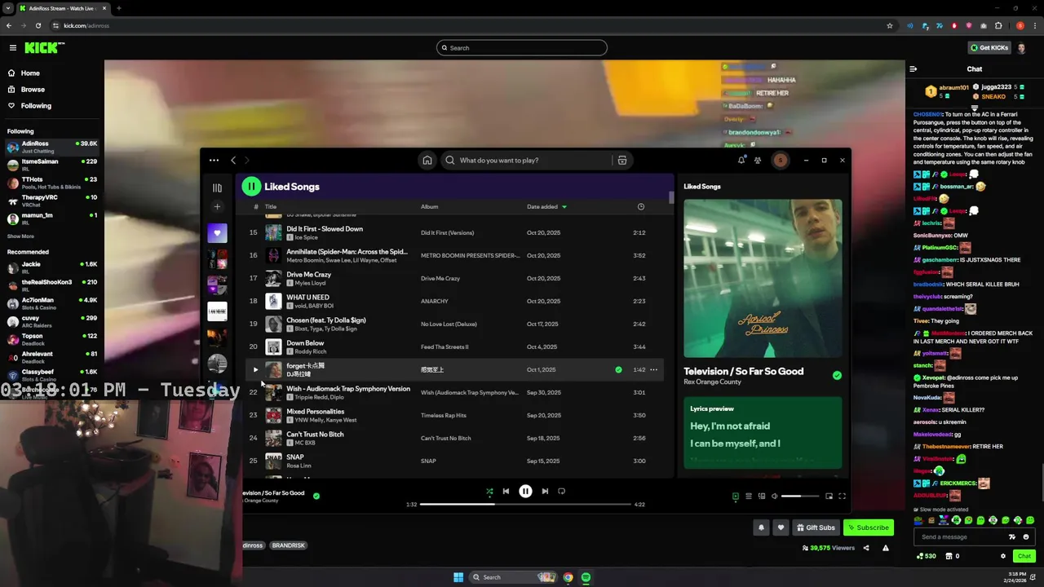Enter Spotify full screen mode
The image size is (1044, 587).
pyautogui.click(x=843, y=496)
